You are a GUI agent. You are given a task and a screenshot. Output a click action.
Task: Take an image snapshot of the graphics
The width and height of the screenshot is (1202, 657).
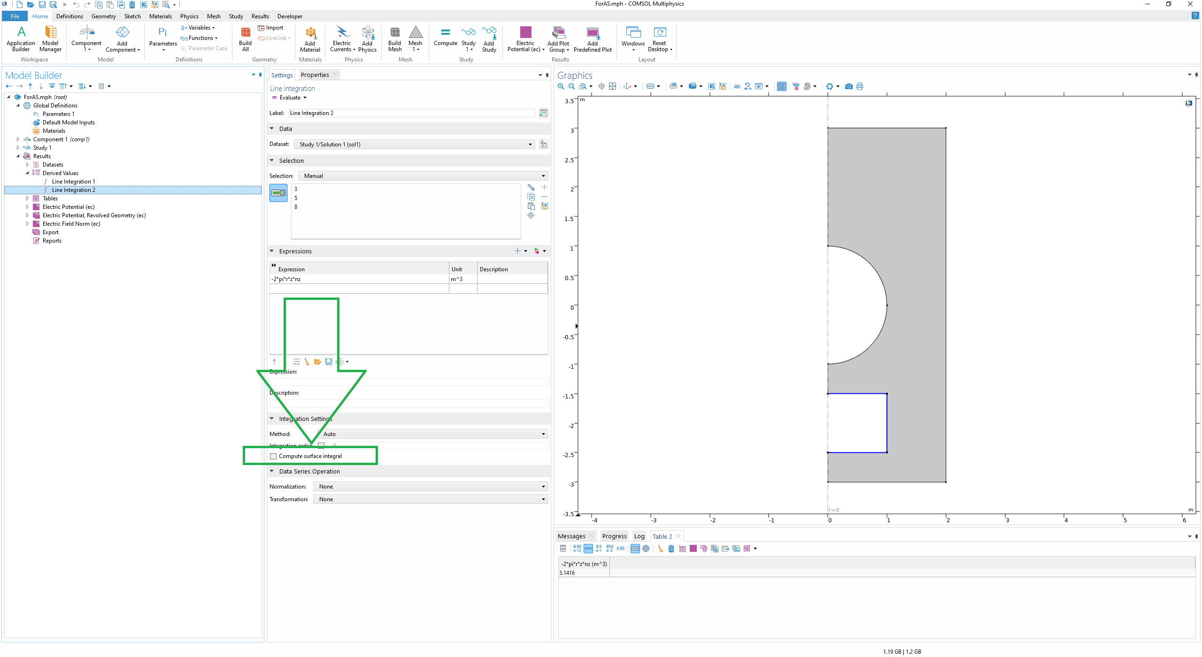tap(848, 86)
